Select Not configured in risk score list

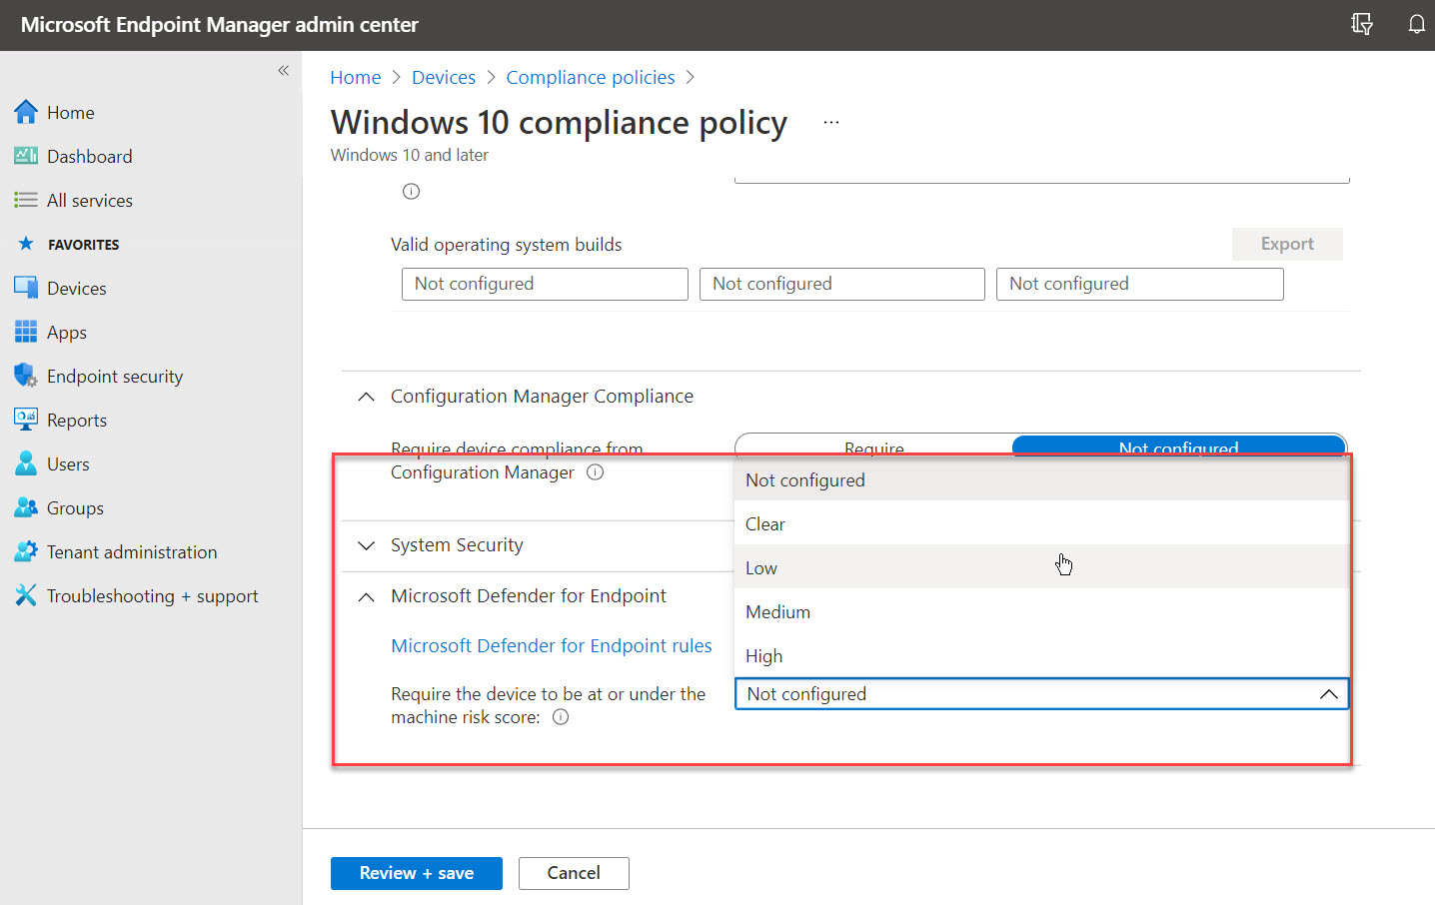click(1041, 480)
